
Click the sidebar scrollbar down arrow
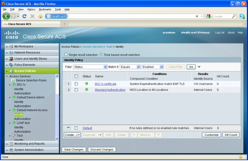tap(57, 139)
